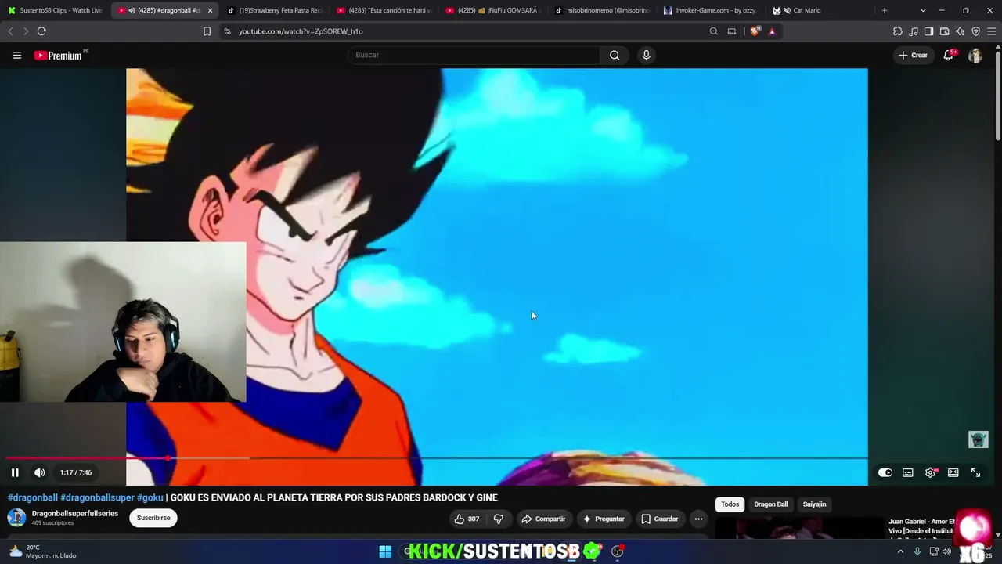The height and width of the screenshot is (564, 1002).
Task: Open the browser main menu
Action: click(992, 31)
